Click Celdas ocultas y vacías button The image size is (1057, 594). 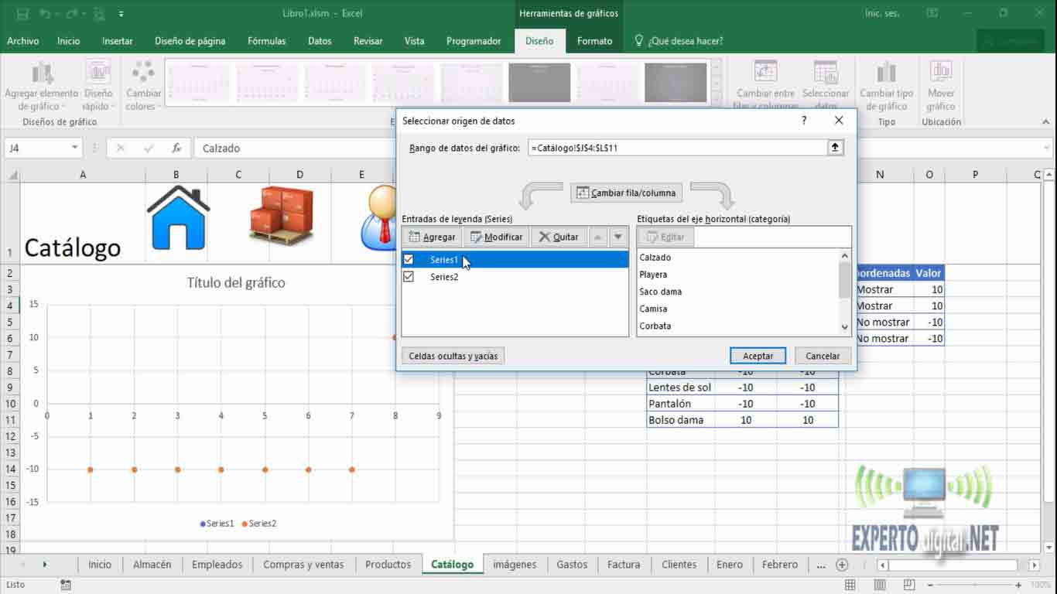coord(453,355)
